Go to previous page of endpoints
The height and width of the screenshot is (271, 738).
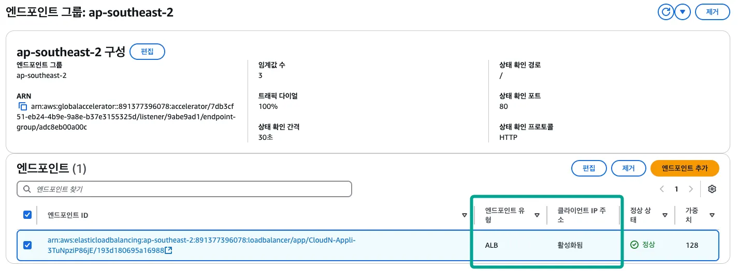(662, 189)
